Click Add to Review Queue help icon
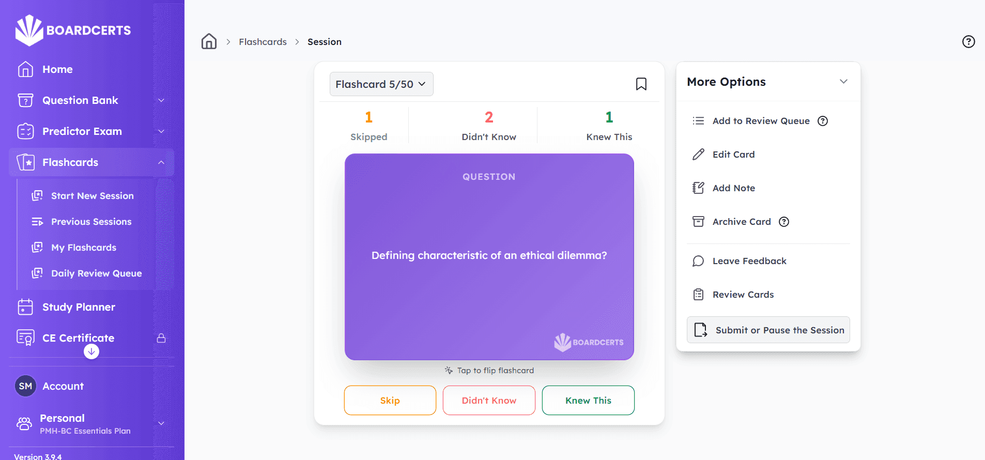Viewport: 985px width, 460px height. [822, 121]
